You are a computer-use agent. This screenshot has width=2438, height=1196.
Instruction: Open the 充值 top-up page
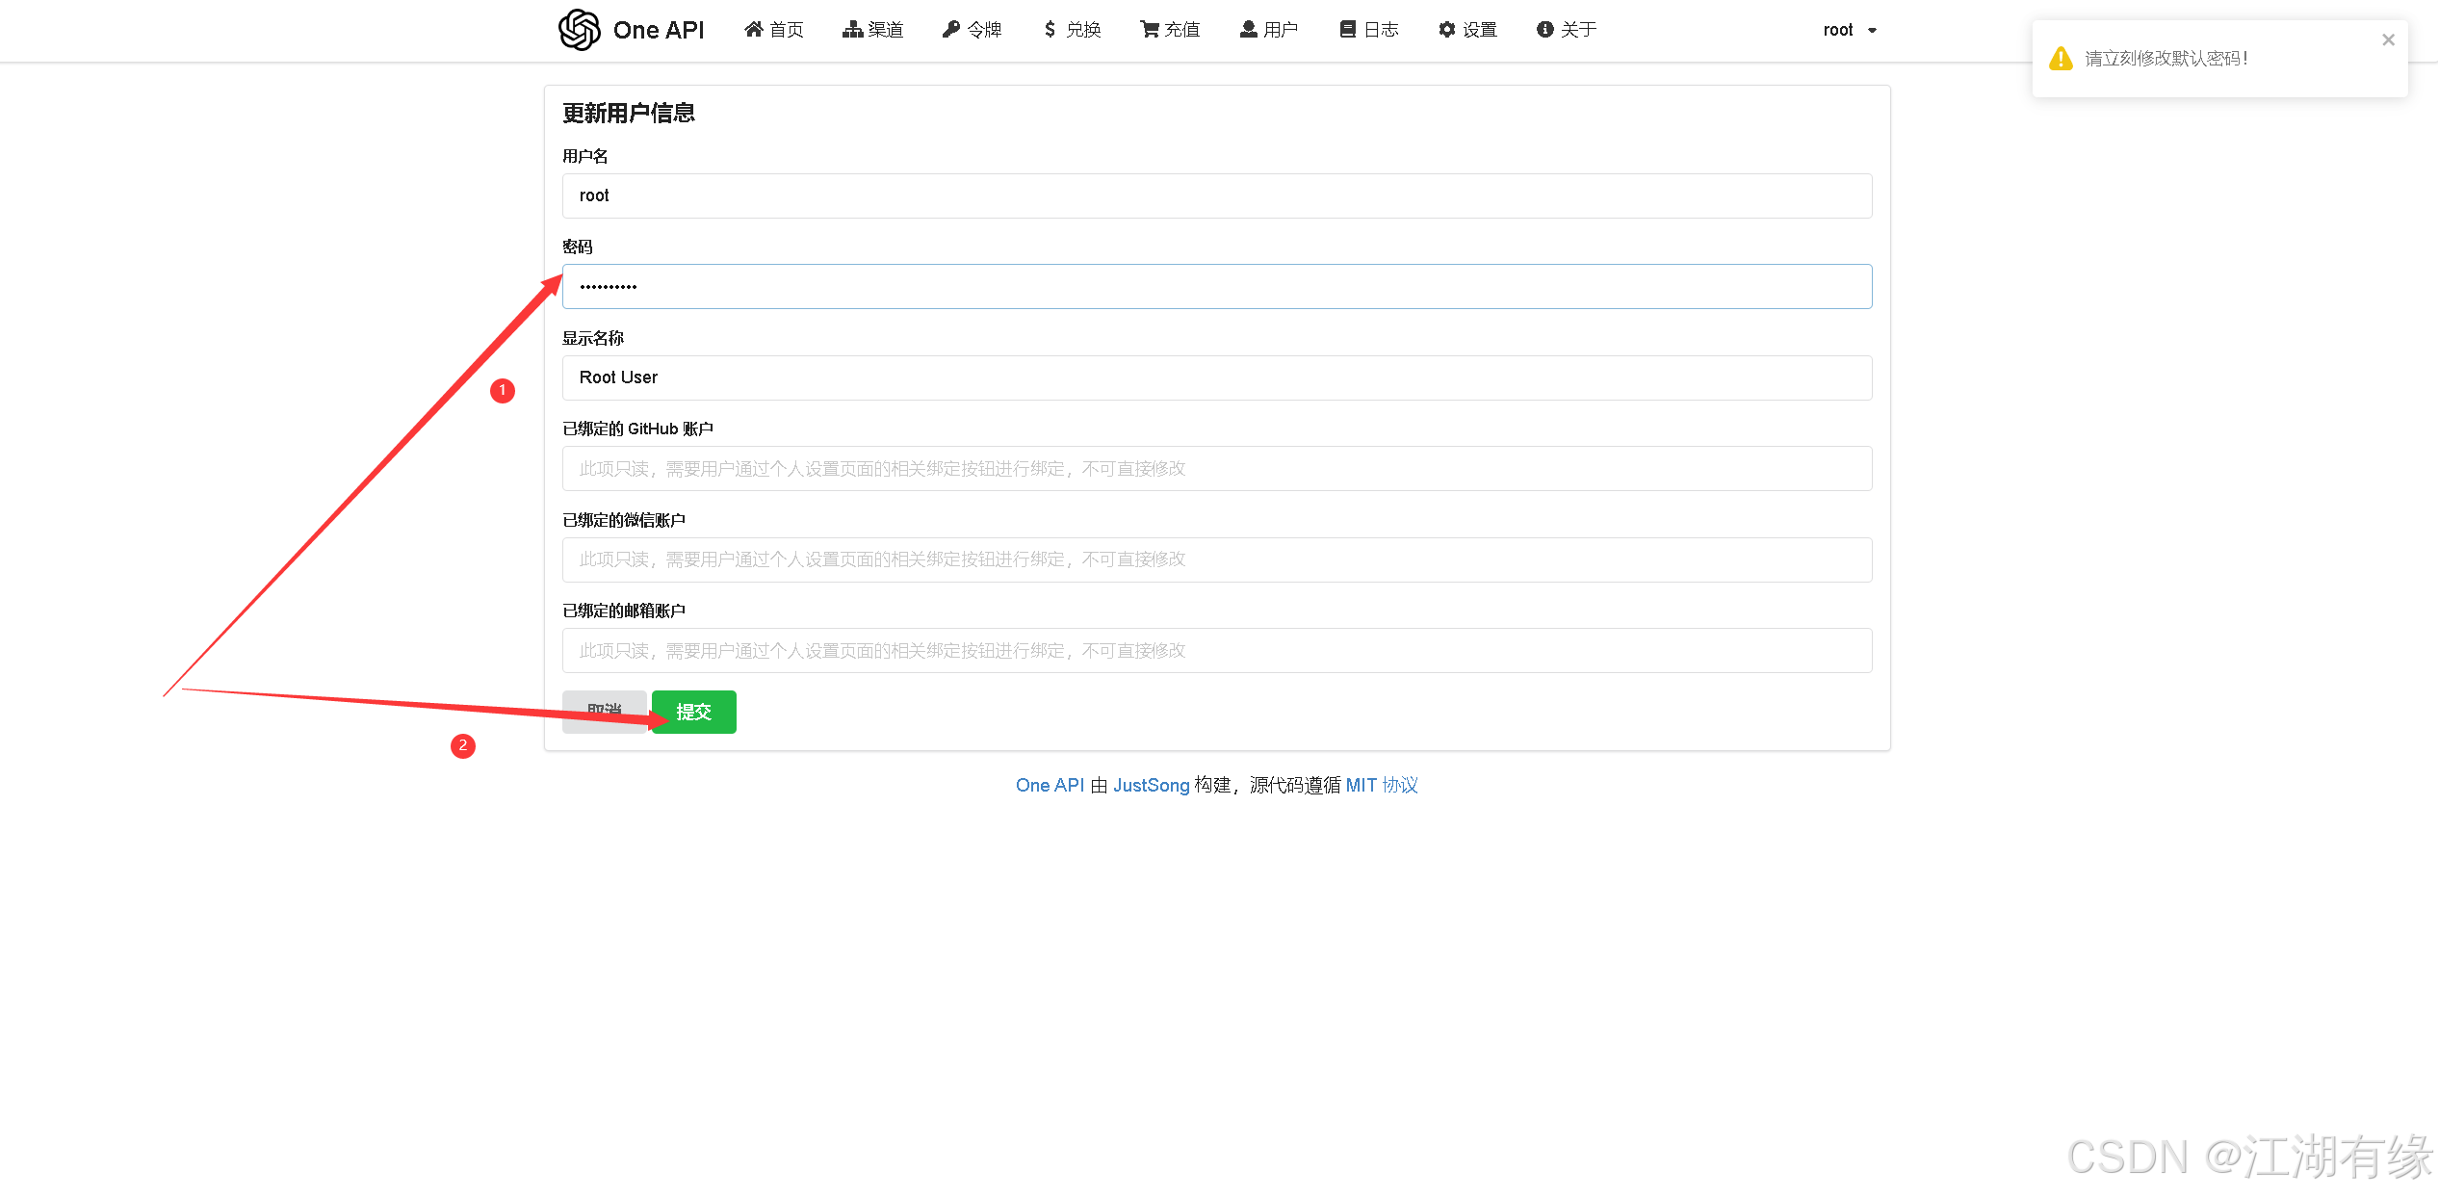(x=1170, y=30)
